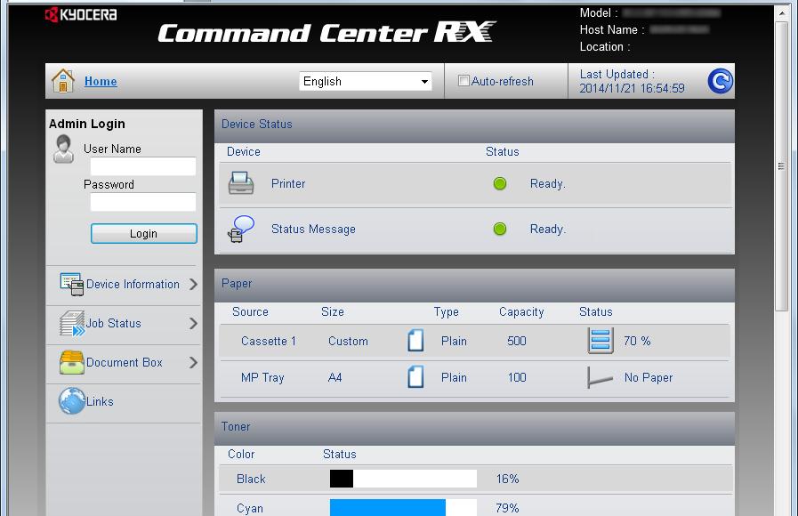The image size is (798, 516).
Task: Click the admin user avatar icon
Action: tap(64, 149)
